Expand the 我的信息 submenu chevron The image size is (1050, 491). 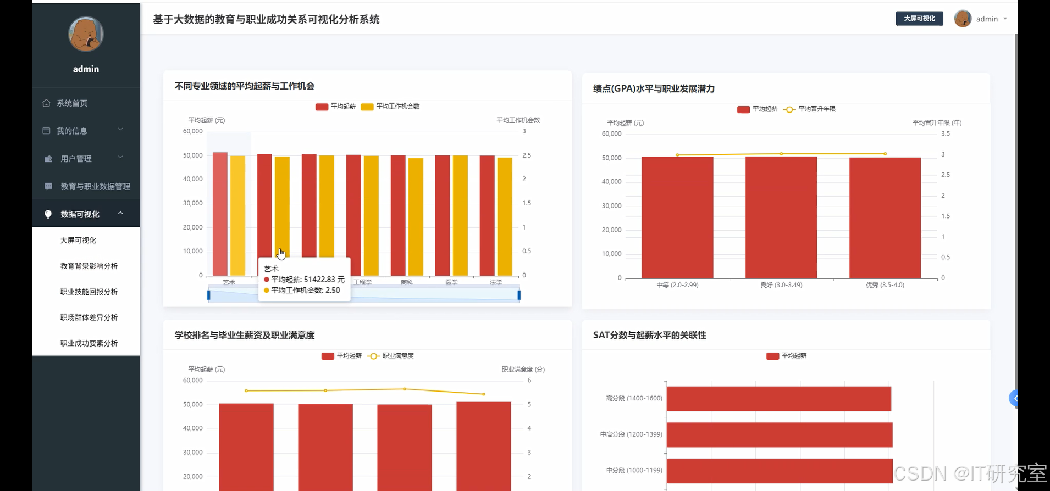click(120, 130)
